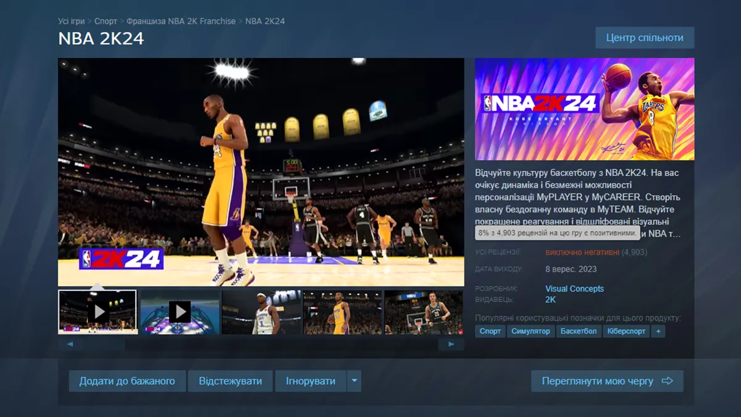Navigate to Усі ігри breadcrumb
This screenshot has width=741, height=417.
coord(71,21)
